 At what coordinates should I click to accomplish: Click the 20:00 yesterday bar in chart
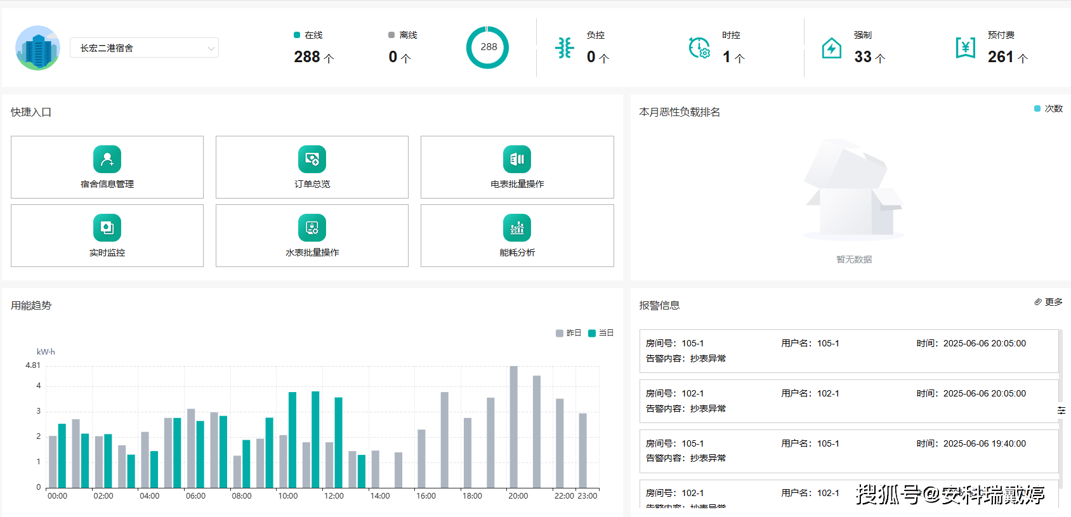tap(514, 427)
